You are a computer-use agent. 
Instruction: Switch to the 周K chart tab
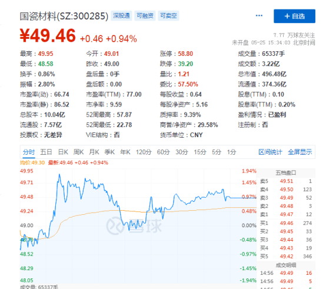78,152
